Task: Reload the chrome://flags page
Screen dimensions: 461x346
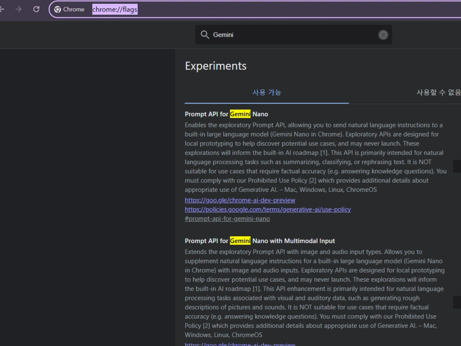Action: click(36, 9)
